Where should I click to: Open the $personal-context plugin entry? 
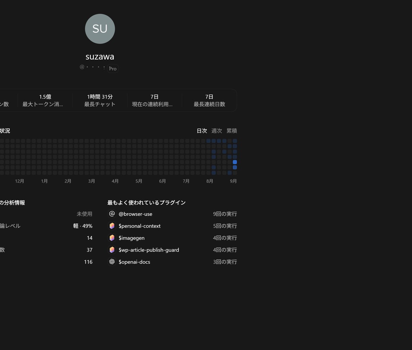coord(172,226)
